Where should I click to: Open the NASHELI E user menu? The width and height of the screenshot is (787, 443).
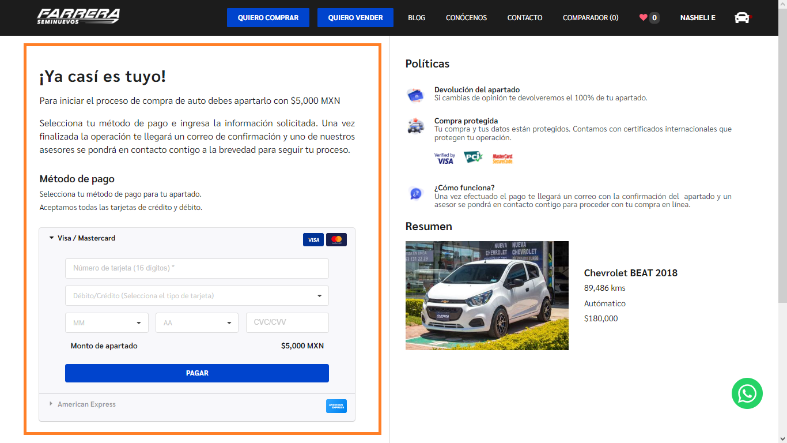click(x=698, y=18)
